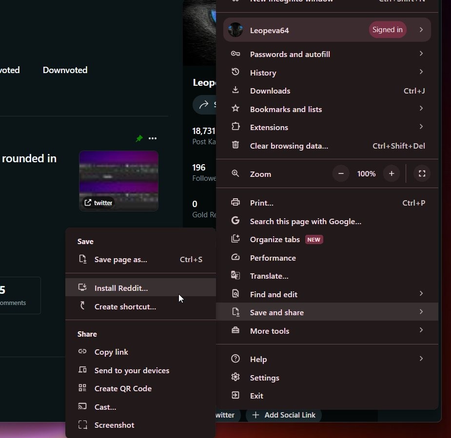Click the Exit door icon
This screenshot has height=438, width=451.
coord(235,395)
